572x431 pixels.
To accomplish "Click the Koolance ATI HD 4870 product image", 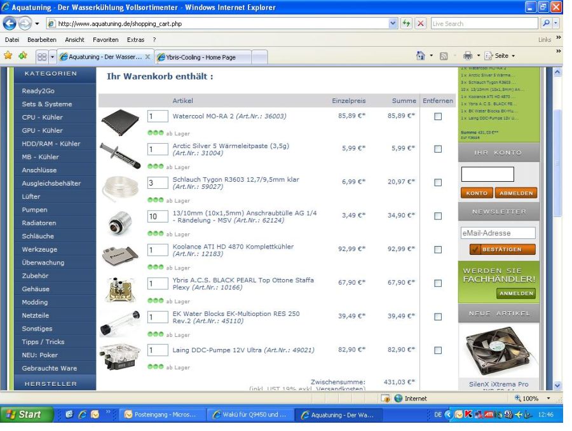I will click(120, 256).
